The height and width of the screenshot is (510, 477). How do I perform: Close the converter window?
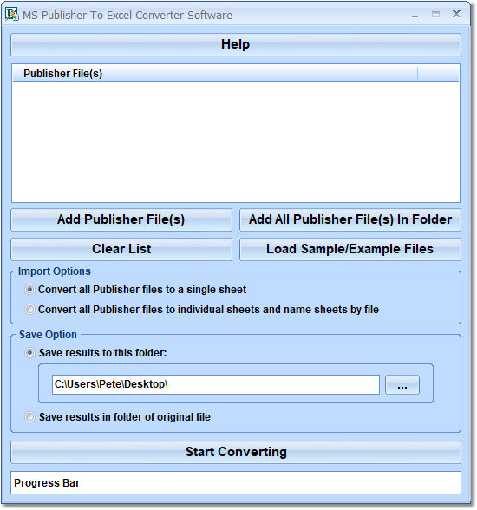point(456,14)
